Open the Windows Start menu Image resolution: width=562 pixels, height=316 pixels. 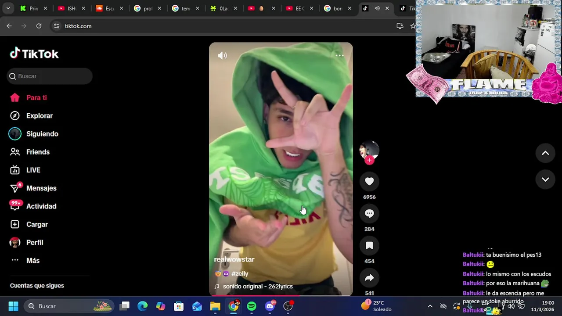tap(13, 306)
